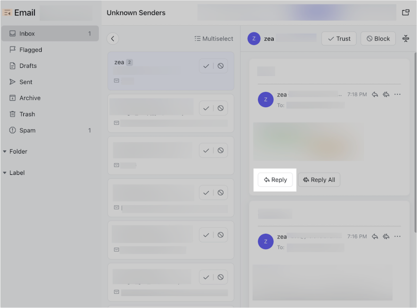417x308 pixels.
Task: Collapse the Email sidebar via the top-left icon
Action: (7, 13)
